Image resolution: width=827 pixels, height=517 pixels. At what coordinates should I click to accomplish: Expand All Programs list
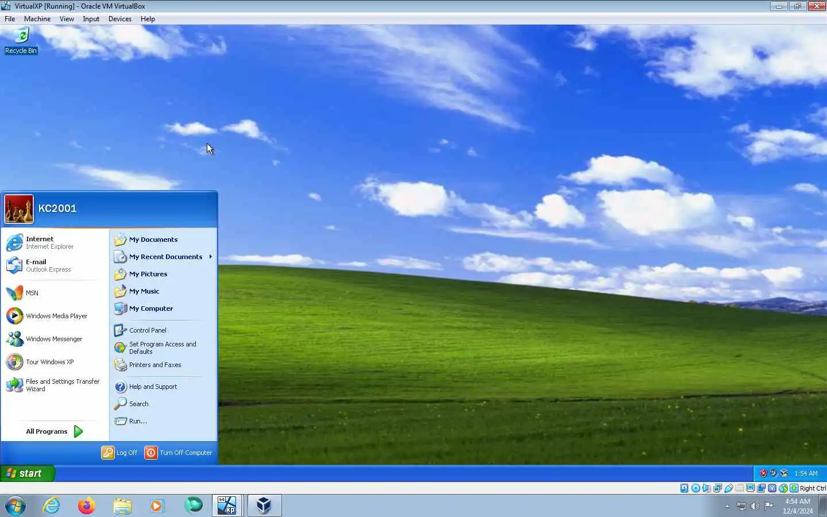click(x=55, y=431)
